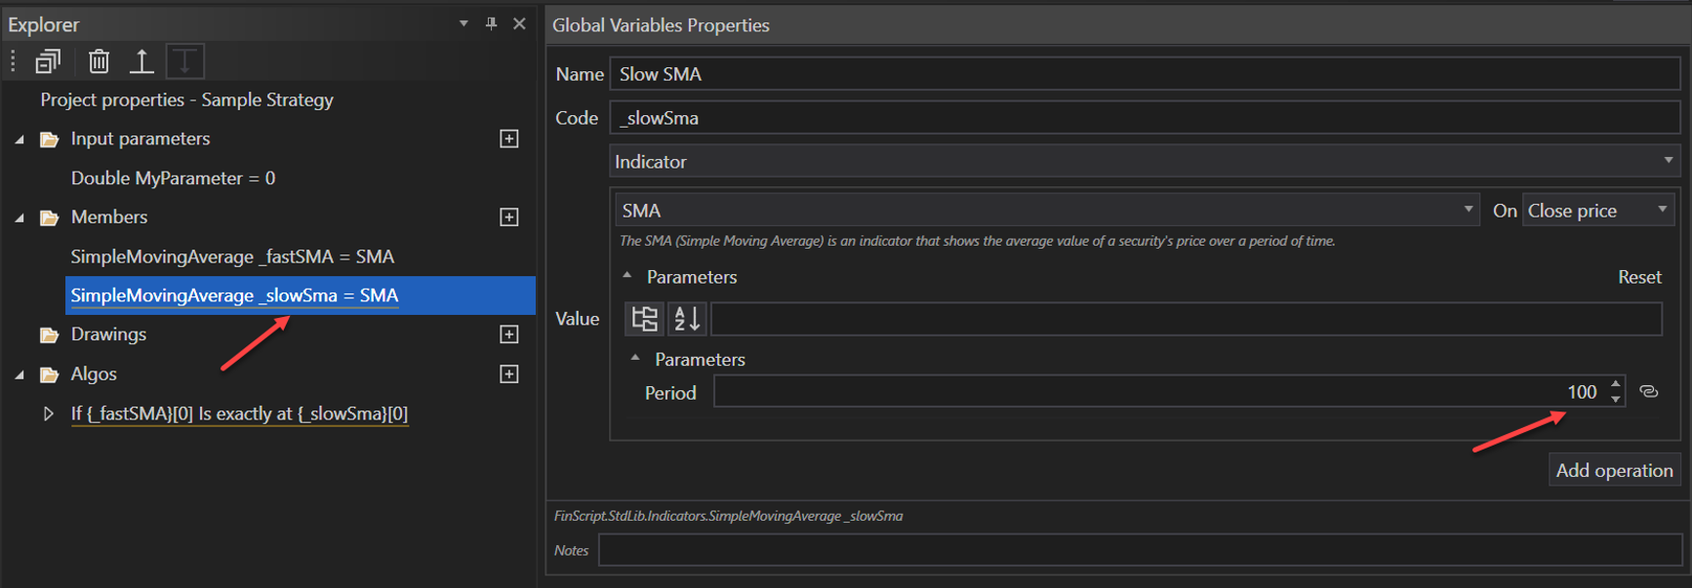
Task: Sort parameters alphabetically with A-Z icon
Action: (x=687, y=319)
